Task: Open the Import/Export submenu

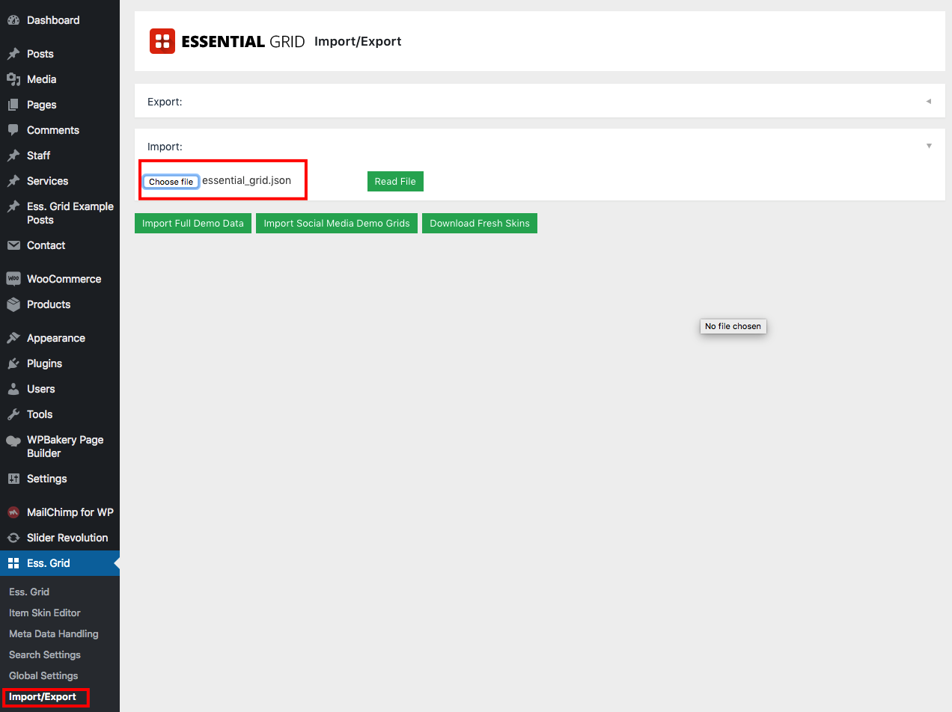Action: click(43, 696)
